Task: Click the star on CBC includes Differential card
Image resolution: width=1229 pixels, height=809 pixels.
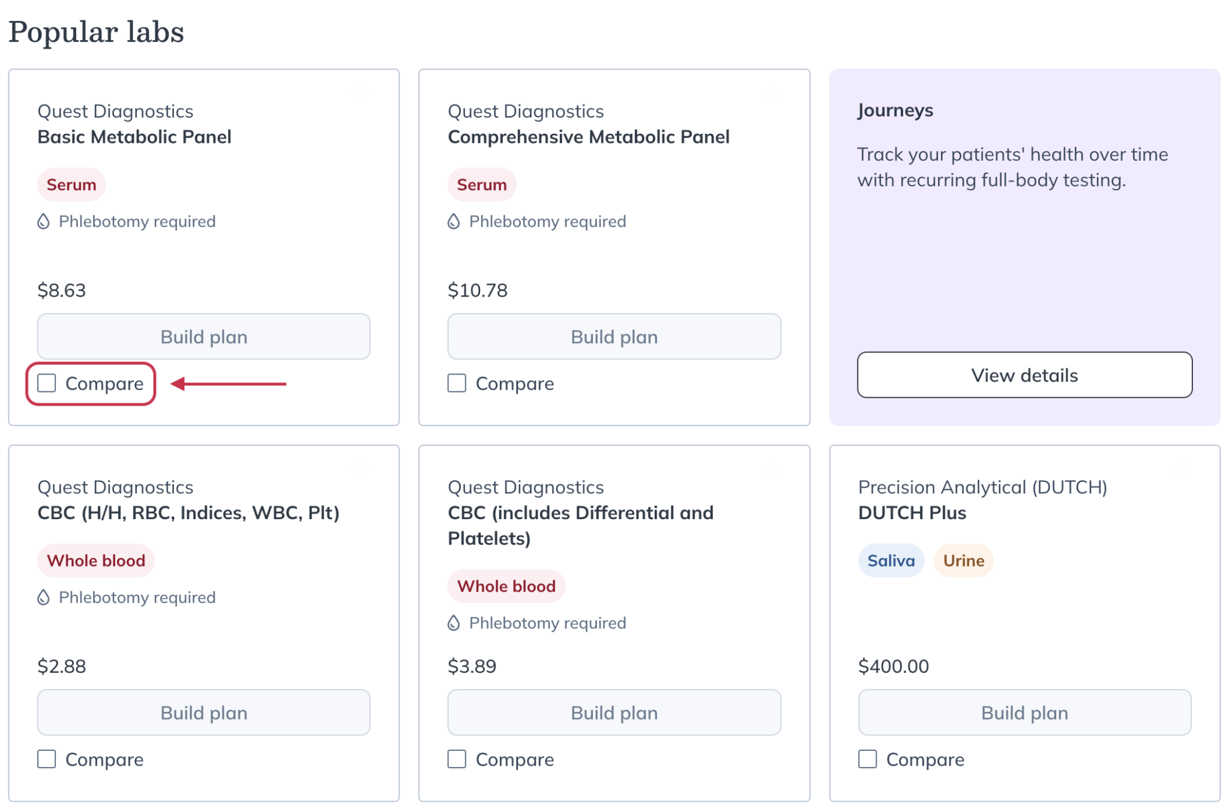Action: coord(771,470)
